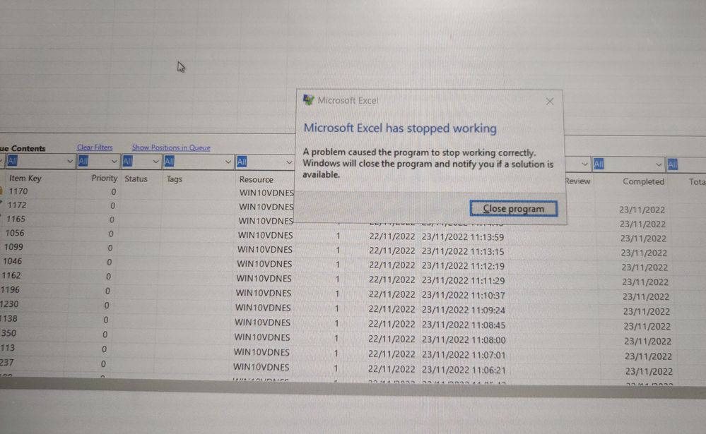This screenshot has height=434, width=706.
Task: Open the Resource filter dropdown
Action: pos(289,162)
